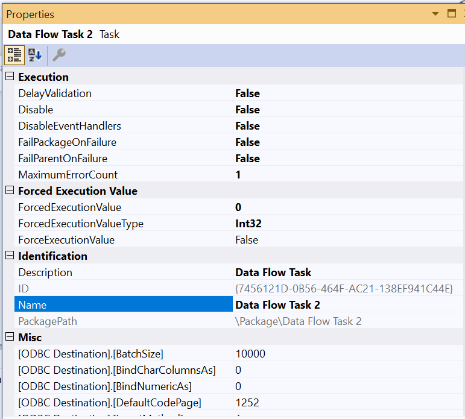
Task: Click the Forced Execution Value header text
Action: pos(78,191)
